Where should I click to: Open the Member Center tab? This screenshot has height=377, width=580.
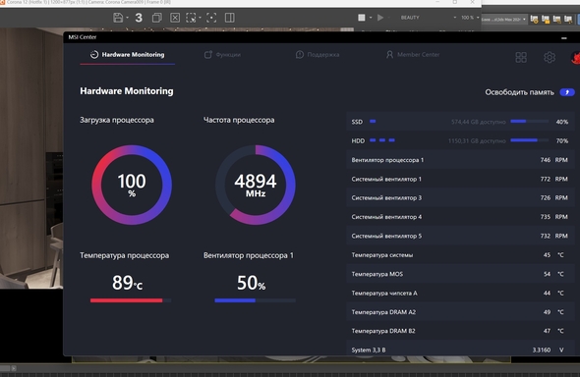413,55
